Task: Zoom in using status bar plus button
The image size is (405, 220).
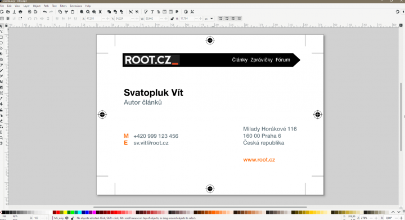Action: [376, 218]
